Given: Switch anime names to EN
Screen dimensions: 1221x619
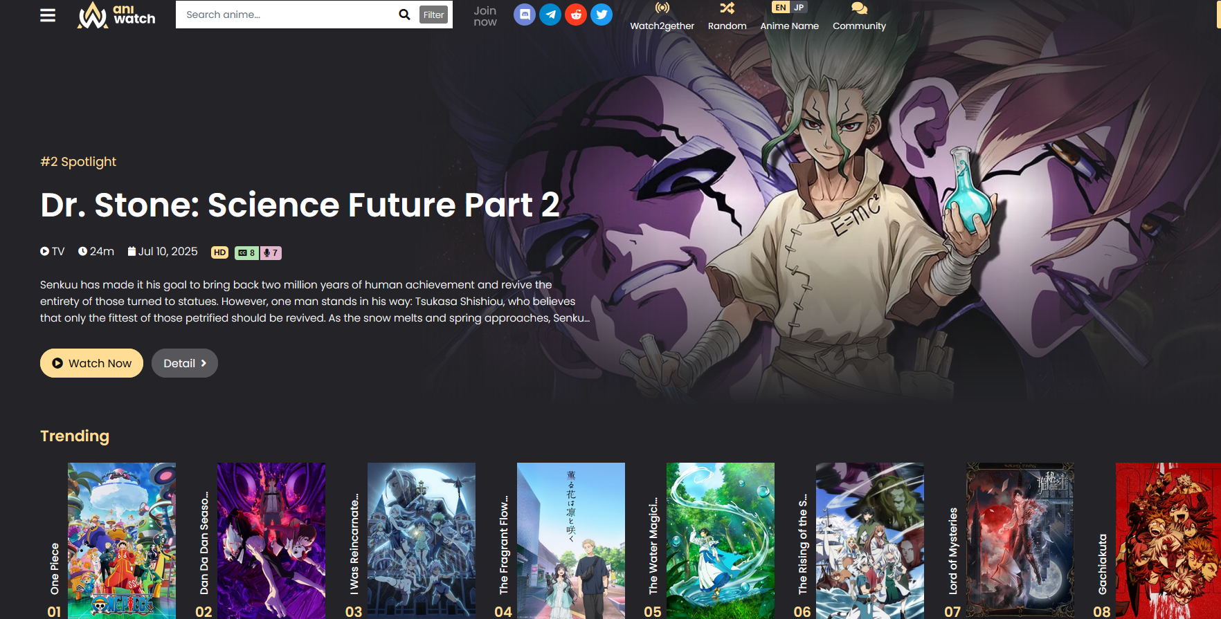Looking at the screenshot, I should 781,7.
